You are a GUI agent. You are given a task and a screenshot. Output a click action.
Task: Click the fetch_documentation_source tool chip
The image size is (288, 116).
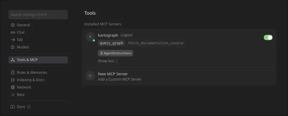156,43
